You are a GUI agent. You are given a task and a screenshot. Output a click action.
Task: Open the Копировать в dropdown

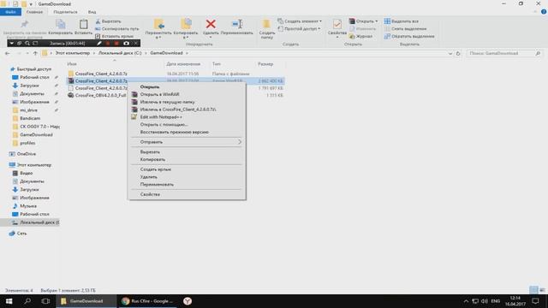click(186, 38)
